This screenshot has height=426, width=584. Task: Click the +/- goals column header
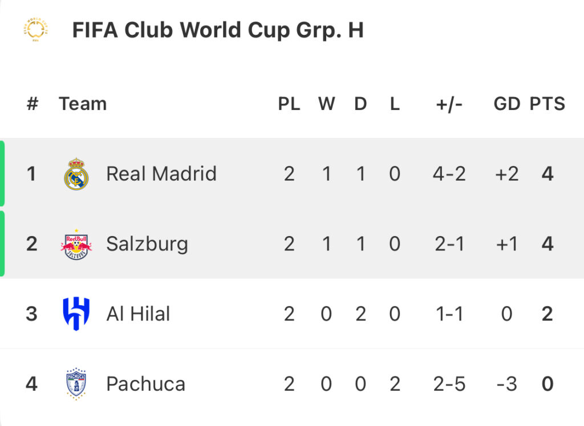pos(449,104)
